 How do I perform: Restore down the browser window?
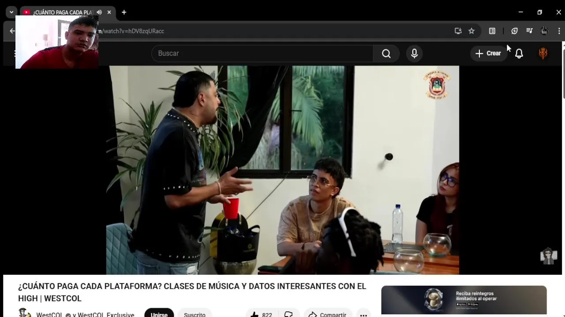point(539,12)
